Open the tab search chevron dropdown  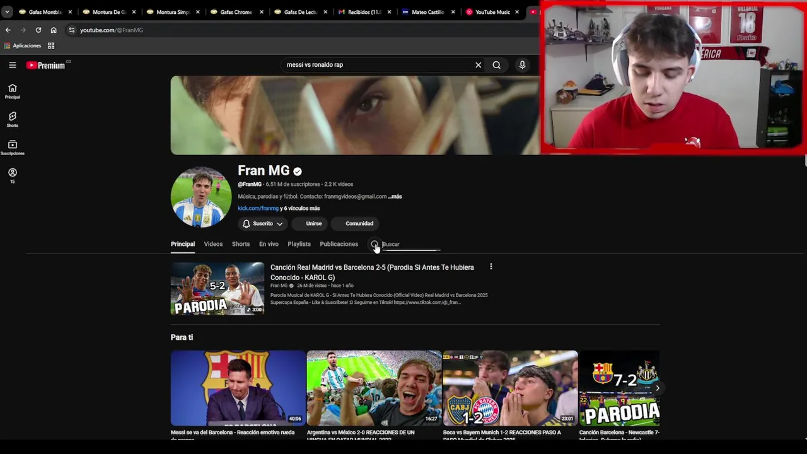(x=8, y=12)
